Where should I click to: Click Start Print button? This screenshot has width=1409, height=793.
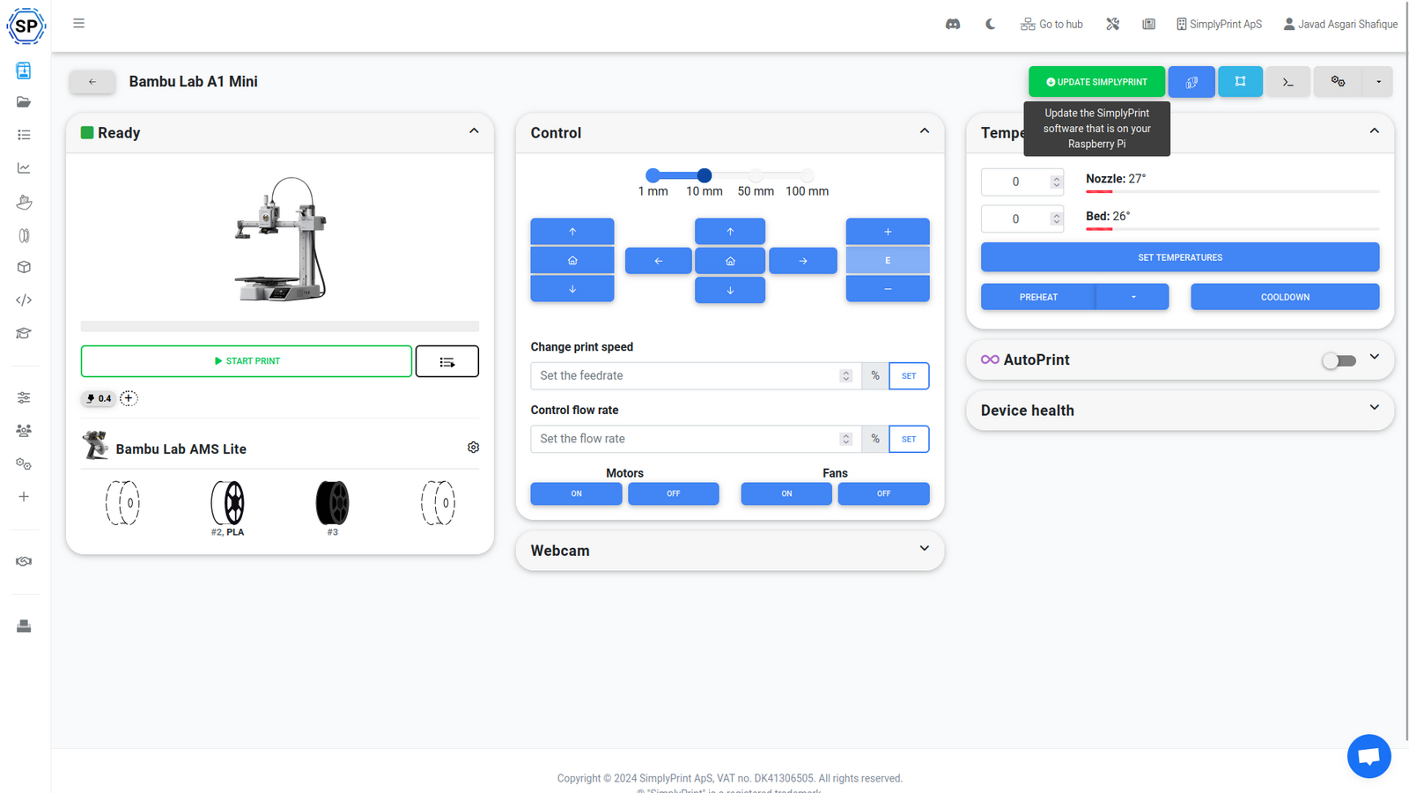247,361
